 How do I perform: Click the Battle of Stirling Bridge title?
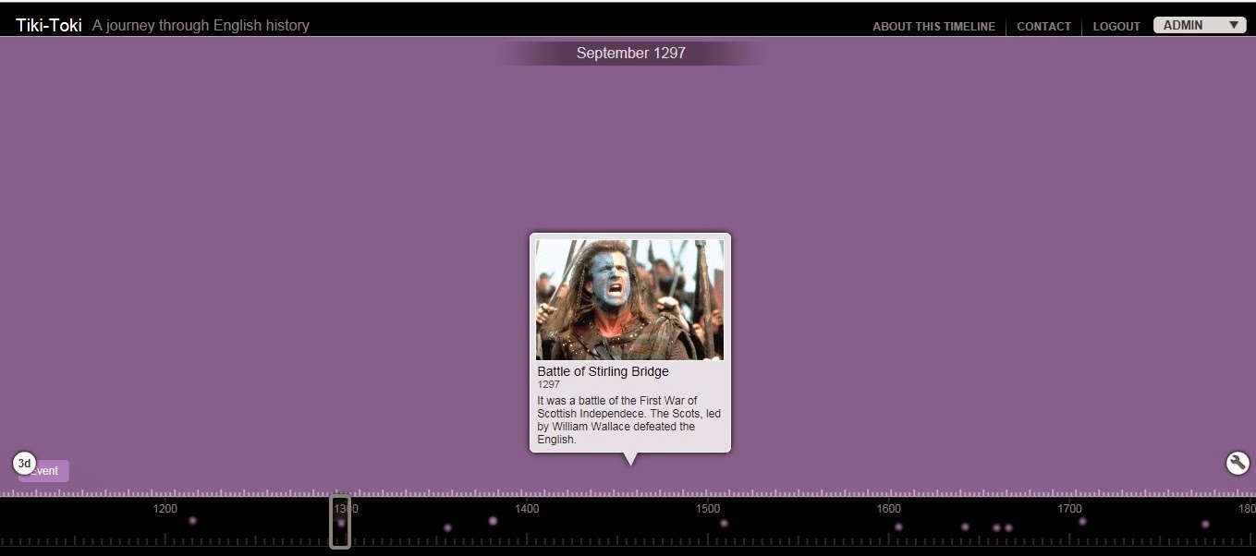(x=603, y=371)
